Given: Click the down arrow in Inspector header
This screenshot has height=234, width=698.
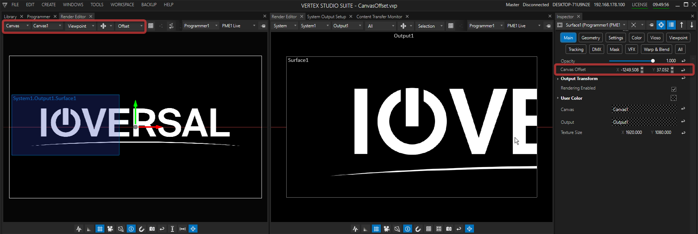Looking at the screenshot, I should [692, 25].
